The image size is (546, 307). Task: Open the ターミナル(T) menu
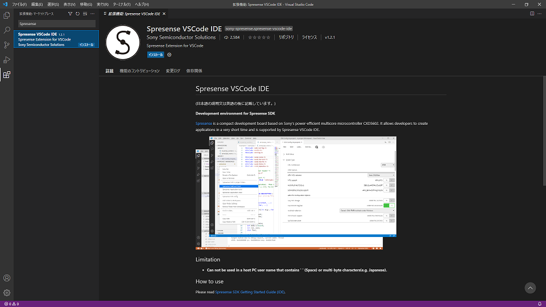[122, 5]
